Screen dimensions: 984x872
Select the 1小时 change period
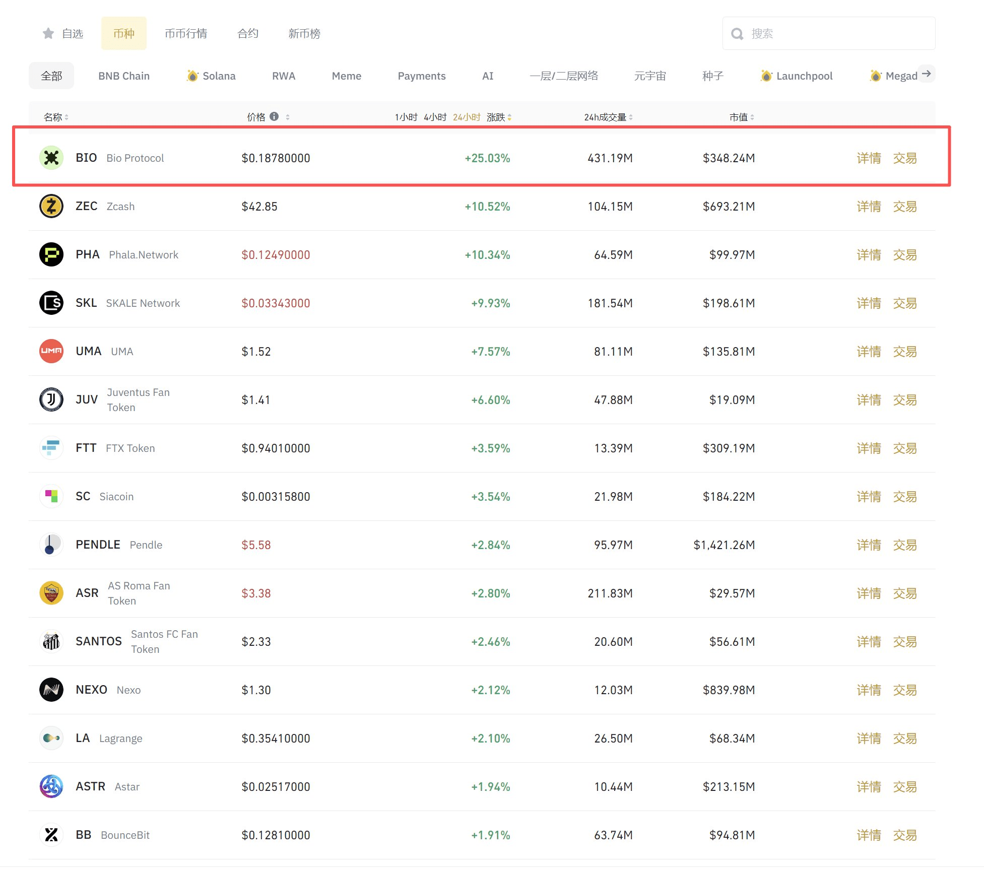coord(406,117)
